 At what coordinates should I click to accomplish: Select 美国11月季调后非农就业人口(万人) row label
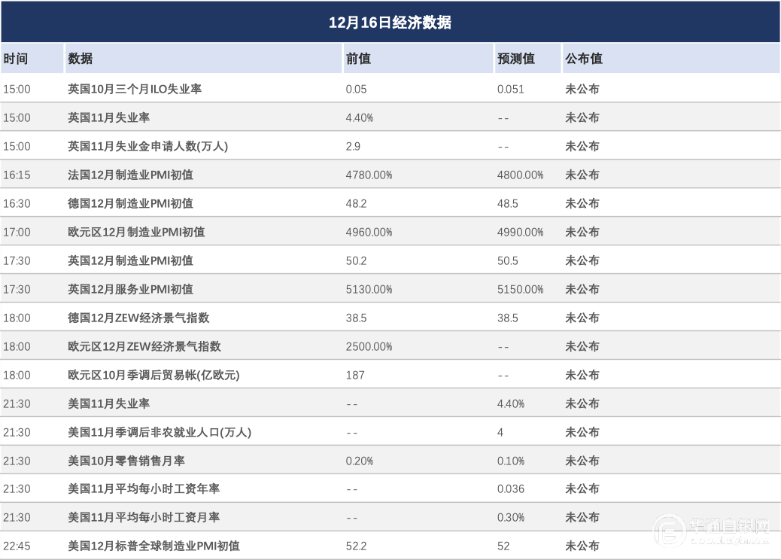click(160, 432)
